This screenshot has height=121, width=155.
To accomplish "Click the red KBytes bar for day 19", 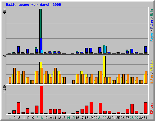I will coord(91,108).
